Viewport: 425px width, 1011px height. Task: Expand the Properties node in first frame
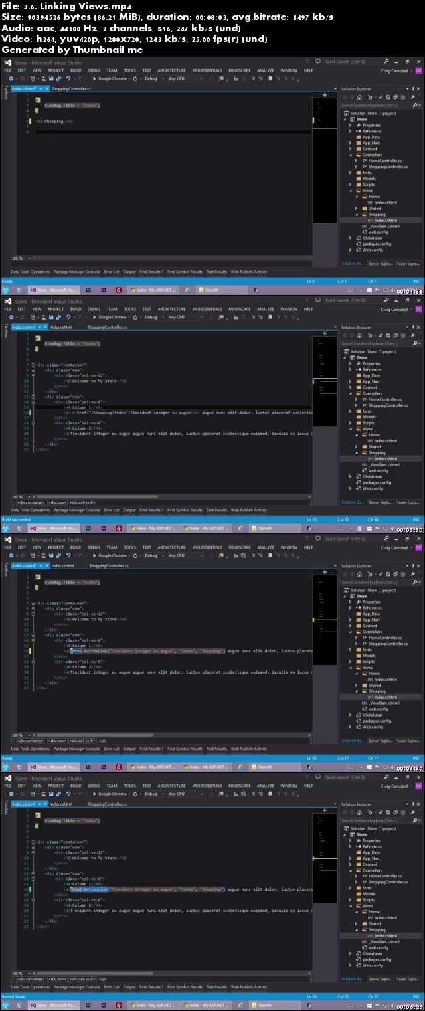(351, 125)
